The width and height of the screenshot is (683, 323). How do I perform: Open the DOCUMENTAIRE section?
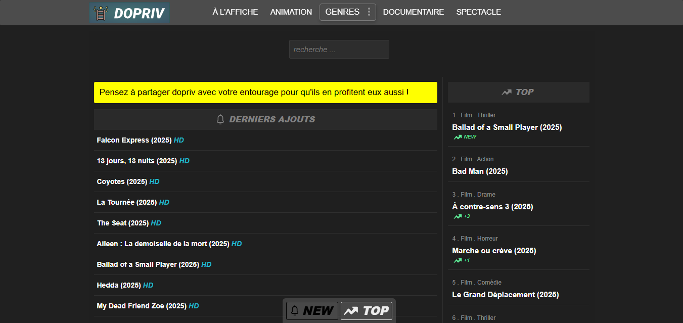pyautogui.click(x=414, y=12)
